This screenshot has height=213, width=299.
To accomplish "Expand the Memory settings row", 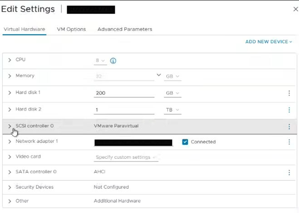I will pyautogui.click(x=10, y=76).
